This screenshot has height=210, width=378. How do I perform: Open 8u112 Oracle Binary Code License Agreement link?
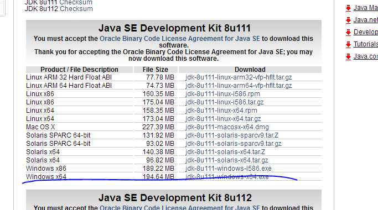pos(180,207)
